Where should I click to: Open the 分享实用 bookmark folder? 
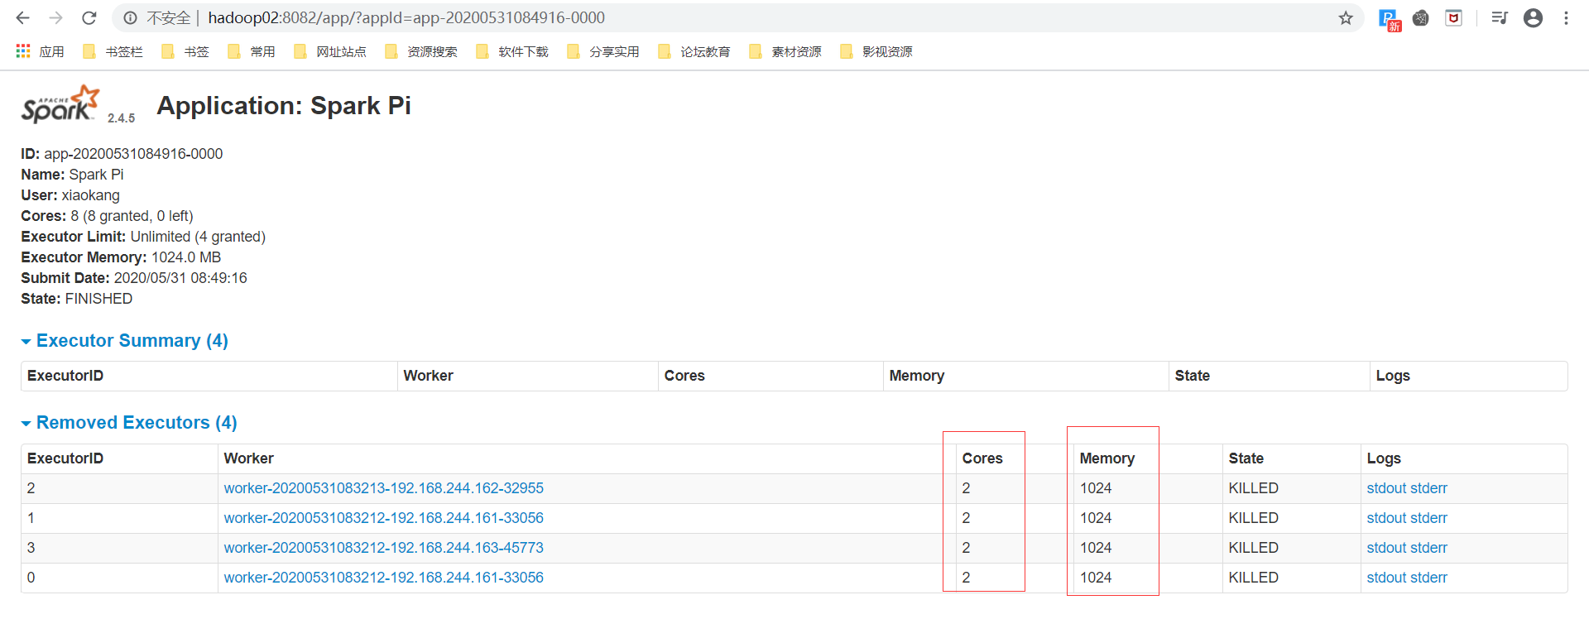603,51
